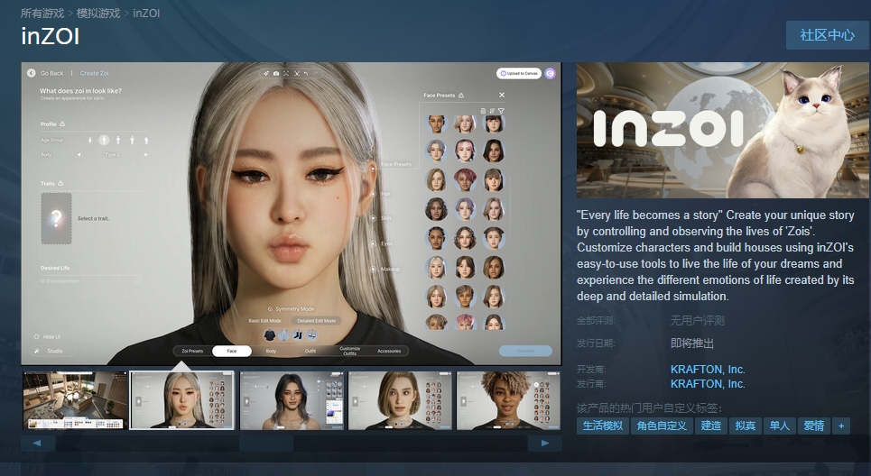This screenshot has height=476, width=871.
Task: Select the fourth Age Group figure
Action: coord(132,140)
